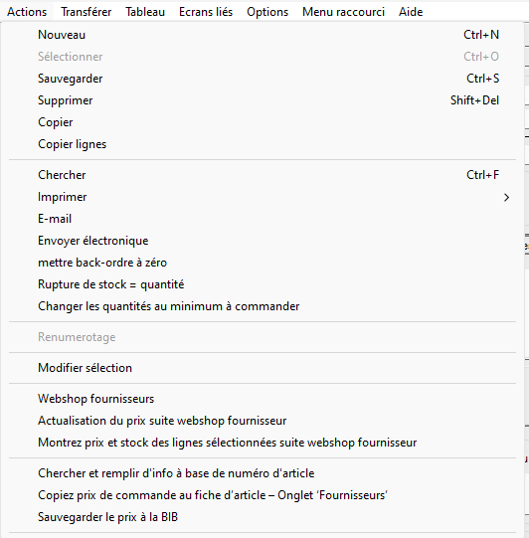Select Rupture de stock = quantité
The height and width of the screenshot is (538, 529).
[x=263, y=284]
